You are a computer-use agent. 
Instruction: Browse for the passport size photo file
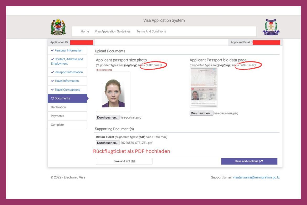pos(108,118)
